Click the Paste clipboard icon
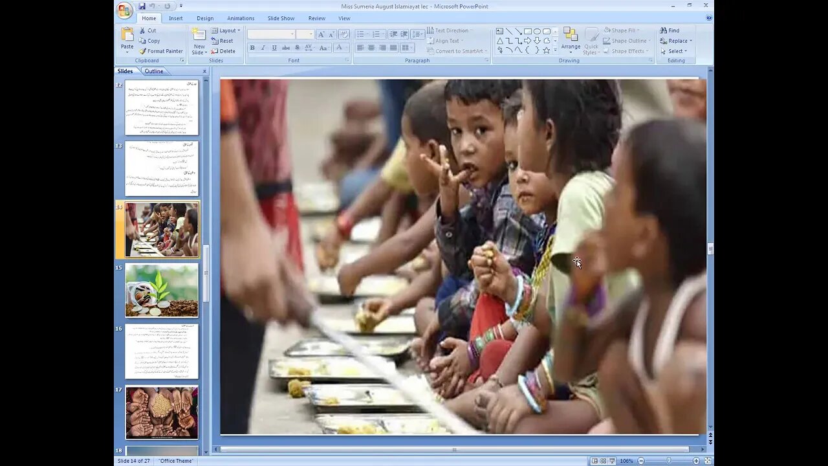This screenshot has width=828, height=466. point(127,34)
